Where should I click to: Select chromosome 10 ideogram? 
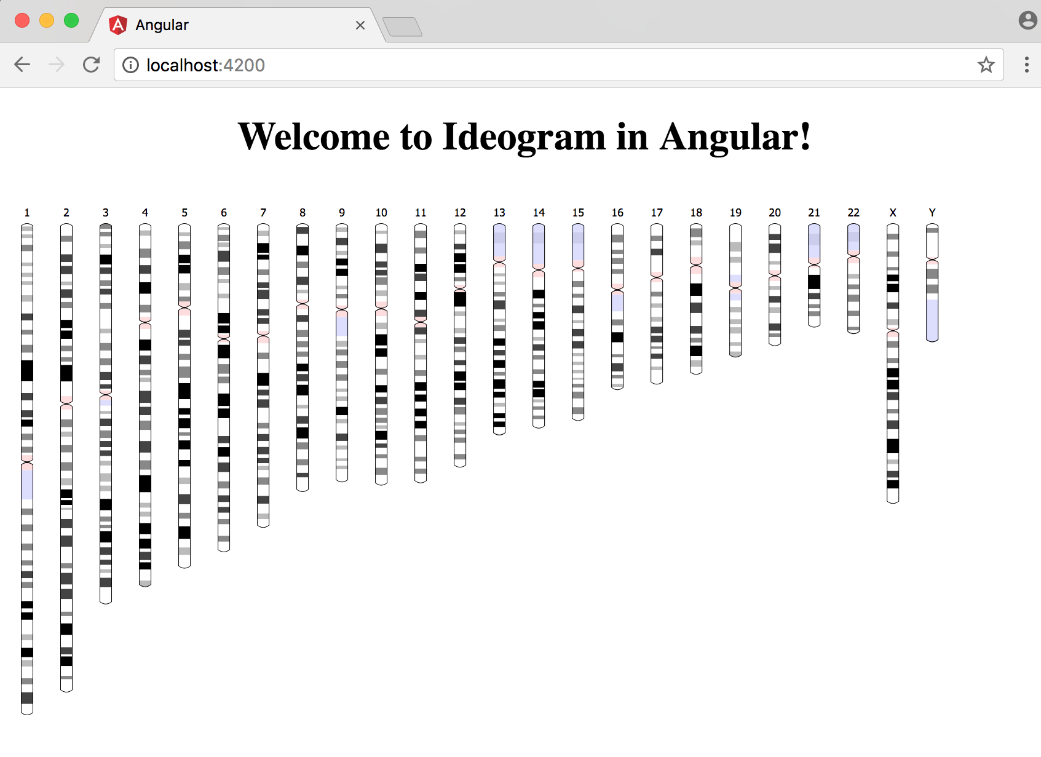tap(381, 354)
